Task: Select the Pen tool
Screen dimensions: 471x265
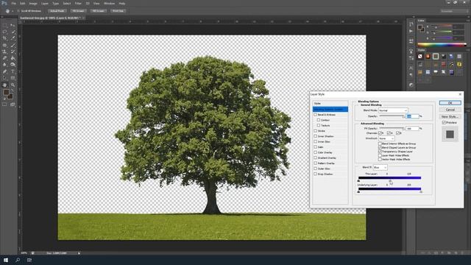Action: pos(5,71)
